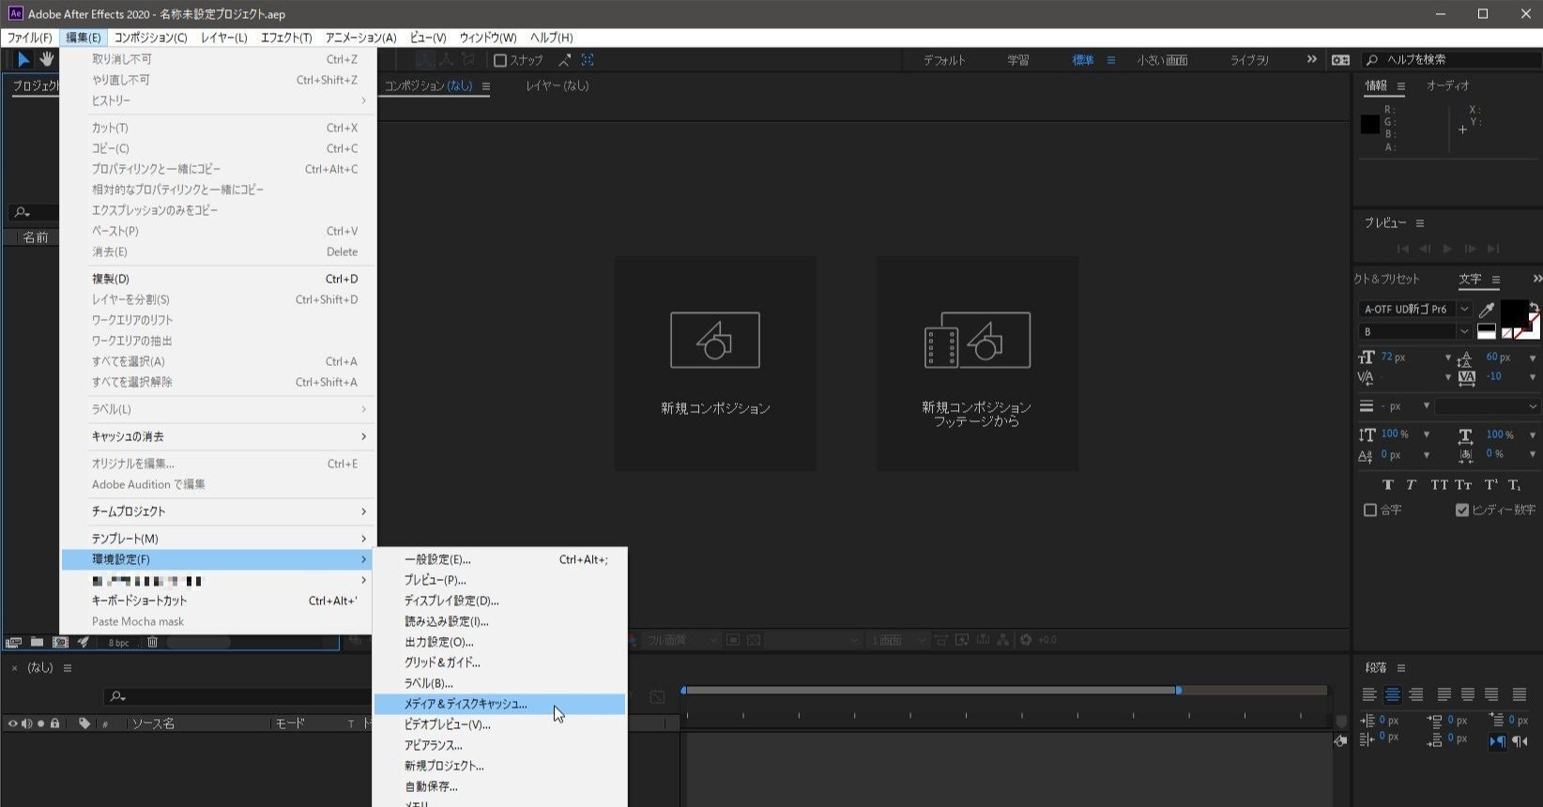Open the Preview panel menu
The image size is (1543, 807).
(x=1420, y=223)
